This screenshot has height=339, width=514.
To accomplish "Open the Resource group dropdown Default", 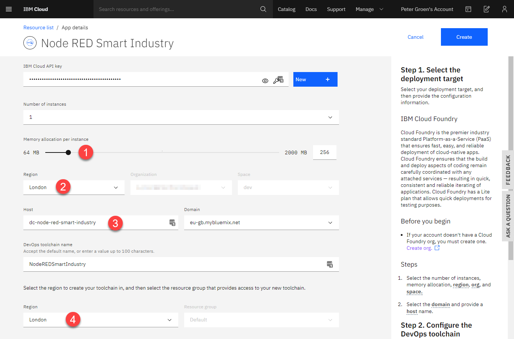I will coord(262,320).
